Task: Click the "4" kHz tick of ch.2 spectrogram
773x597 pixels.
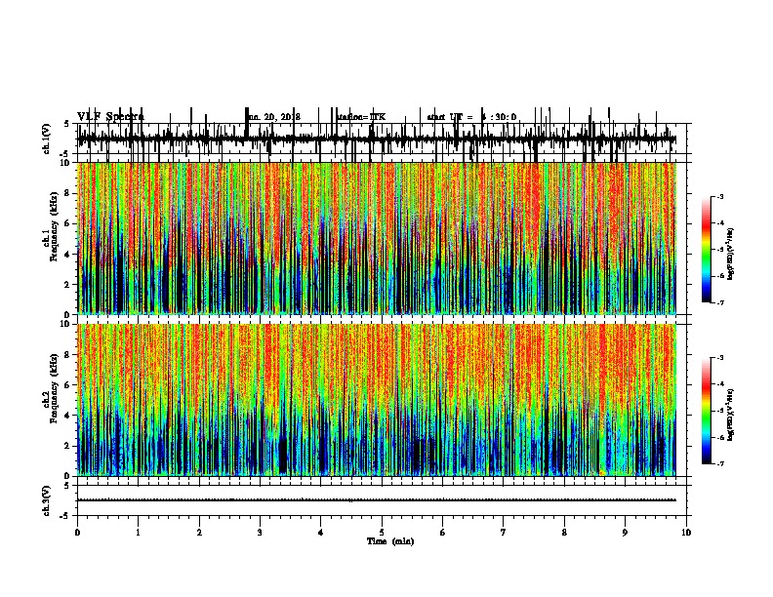Action: pyautogui.click(x=68, y=416)
